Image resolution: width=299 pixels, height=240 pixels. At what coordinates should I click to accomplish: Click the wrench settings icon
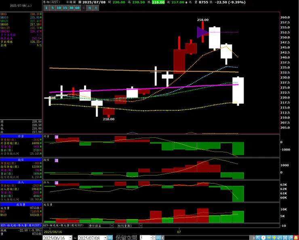click(291, 238)
